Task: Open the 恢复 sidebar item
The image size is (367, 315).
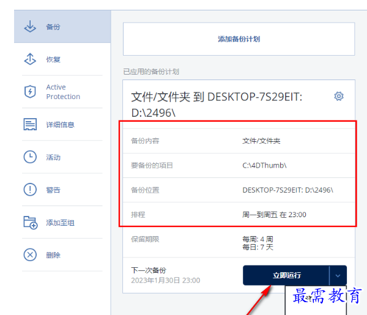Action: 62,59
